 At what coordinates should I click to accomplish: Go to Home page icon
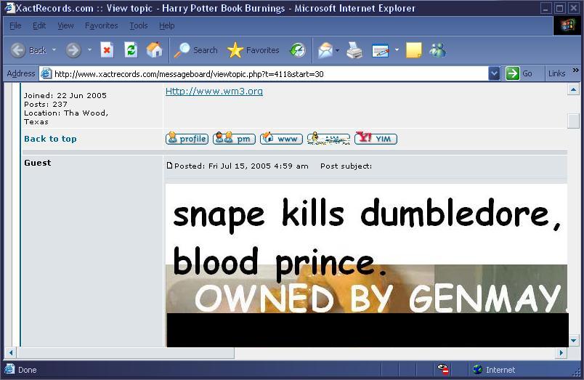coord(154,50)
